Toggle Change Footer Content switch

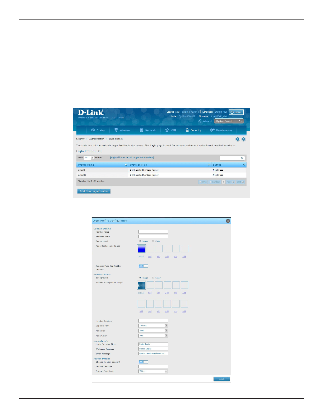coord(143,362)
